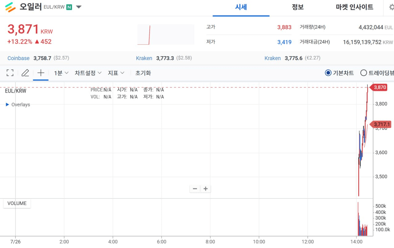
Task: Toggle fullscreen chart icon
Action: [x=10, y=73]
